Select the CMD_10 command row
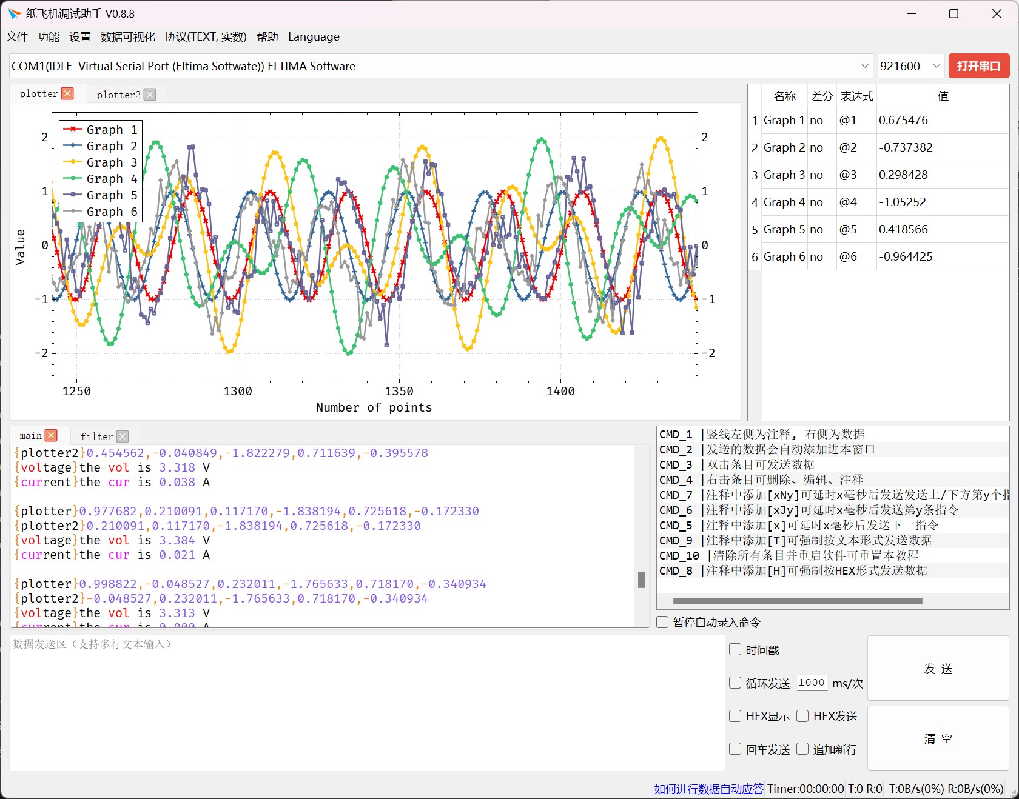 pyautogui.click(x=833, y=555)
